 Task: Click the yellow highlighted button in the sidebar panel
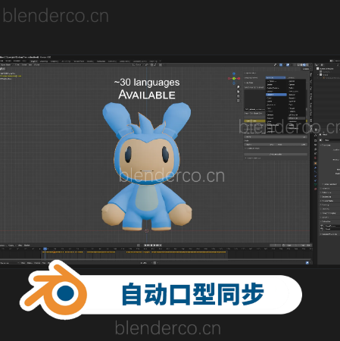pos(254,121)
